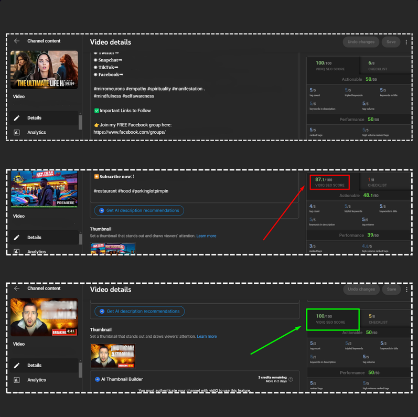Click '3/5 ranked tags' score
Viewport: 418px width, 417px height.
tap(315, 248)
